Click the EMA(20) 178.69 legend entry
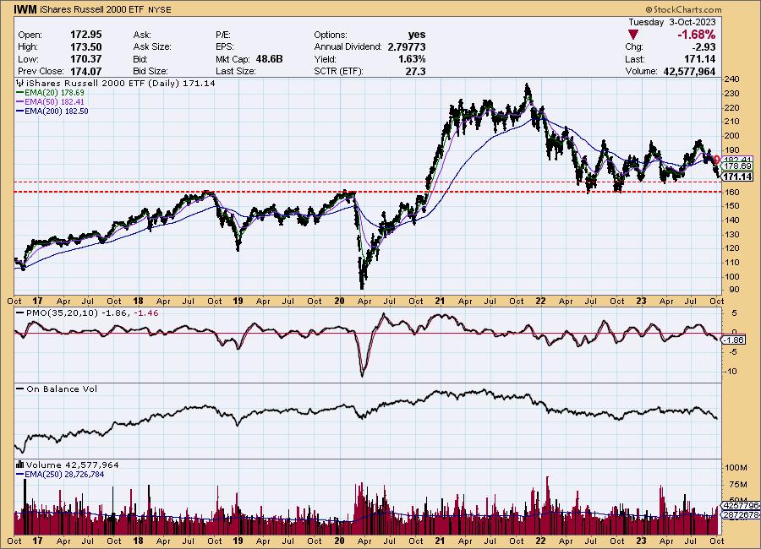The width and height of the screenshot is (761, 549). 54,93
